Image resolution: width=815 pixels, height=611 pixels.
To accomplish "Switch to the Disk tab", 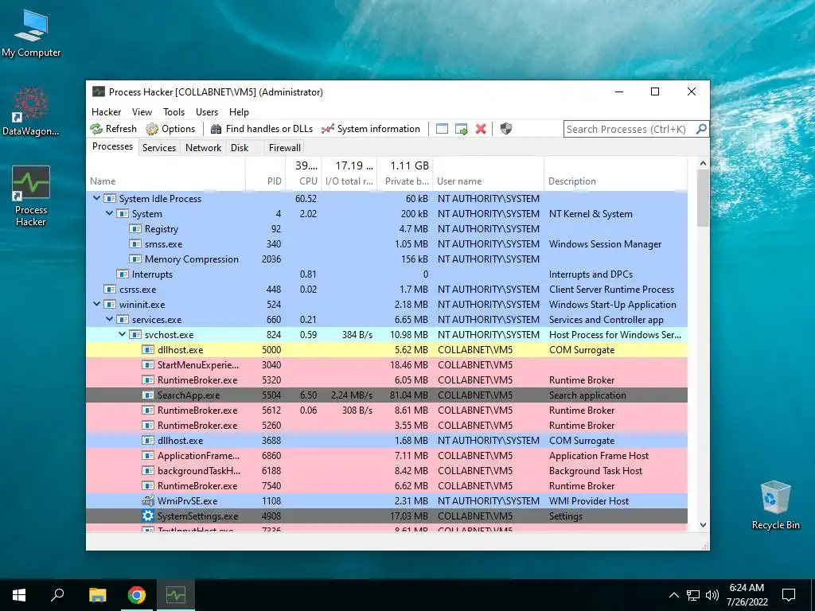I will tap(240, 147).
